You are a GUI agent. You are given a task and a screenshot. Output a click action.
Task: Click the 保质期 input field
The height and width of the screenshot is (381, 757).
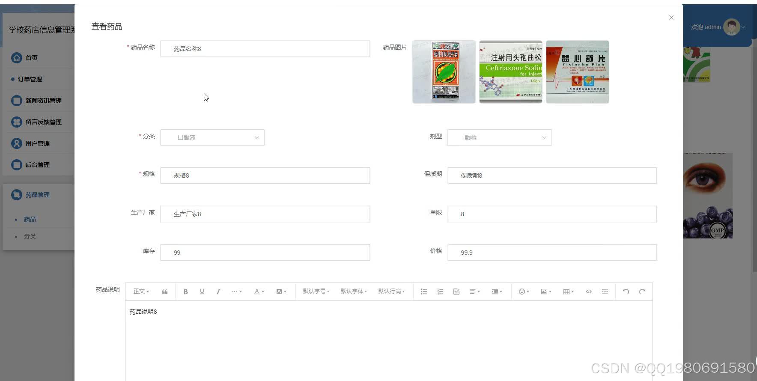[552, 176]
